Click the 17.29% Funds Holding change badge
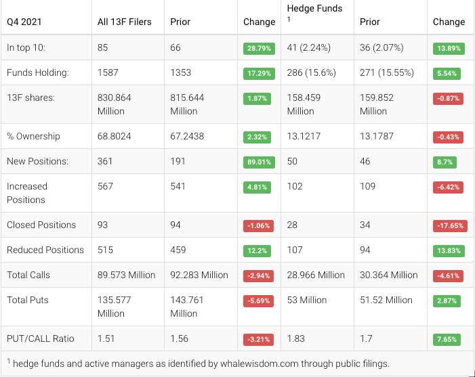 pyautogui.click(x=258, y=73)
